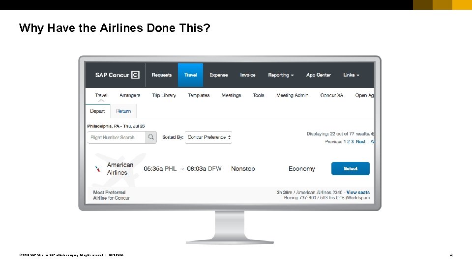Image resolution: width=472 pixels, height=265 pixels.
Task: Open App Center in navigation bar
Action: pos(319,75)
